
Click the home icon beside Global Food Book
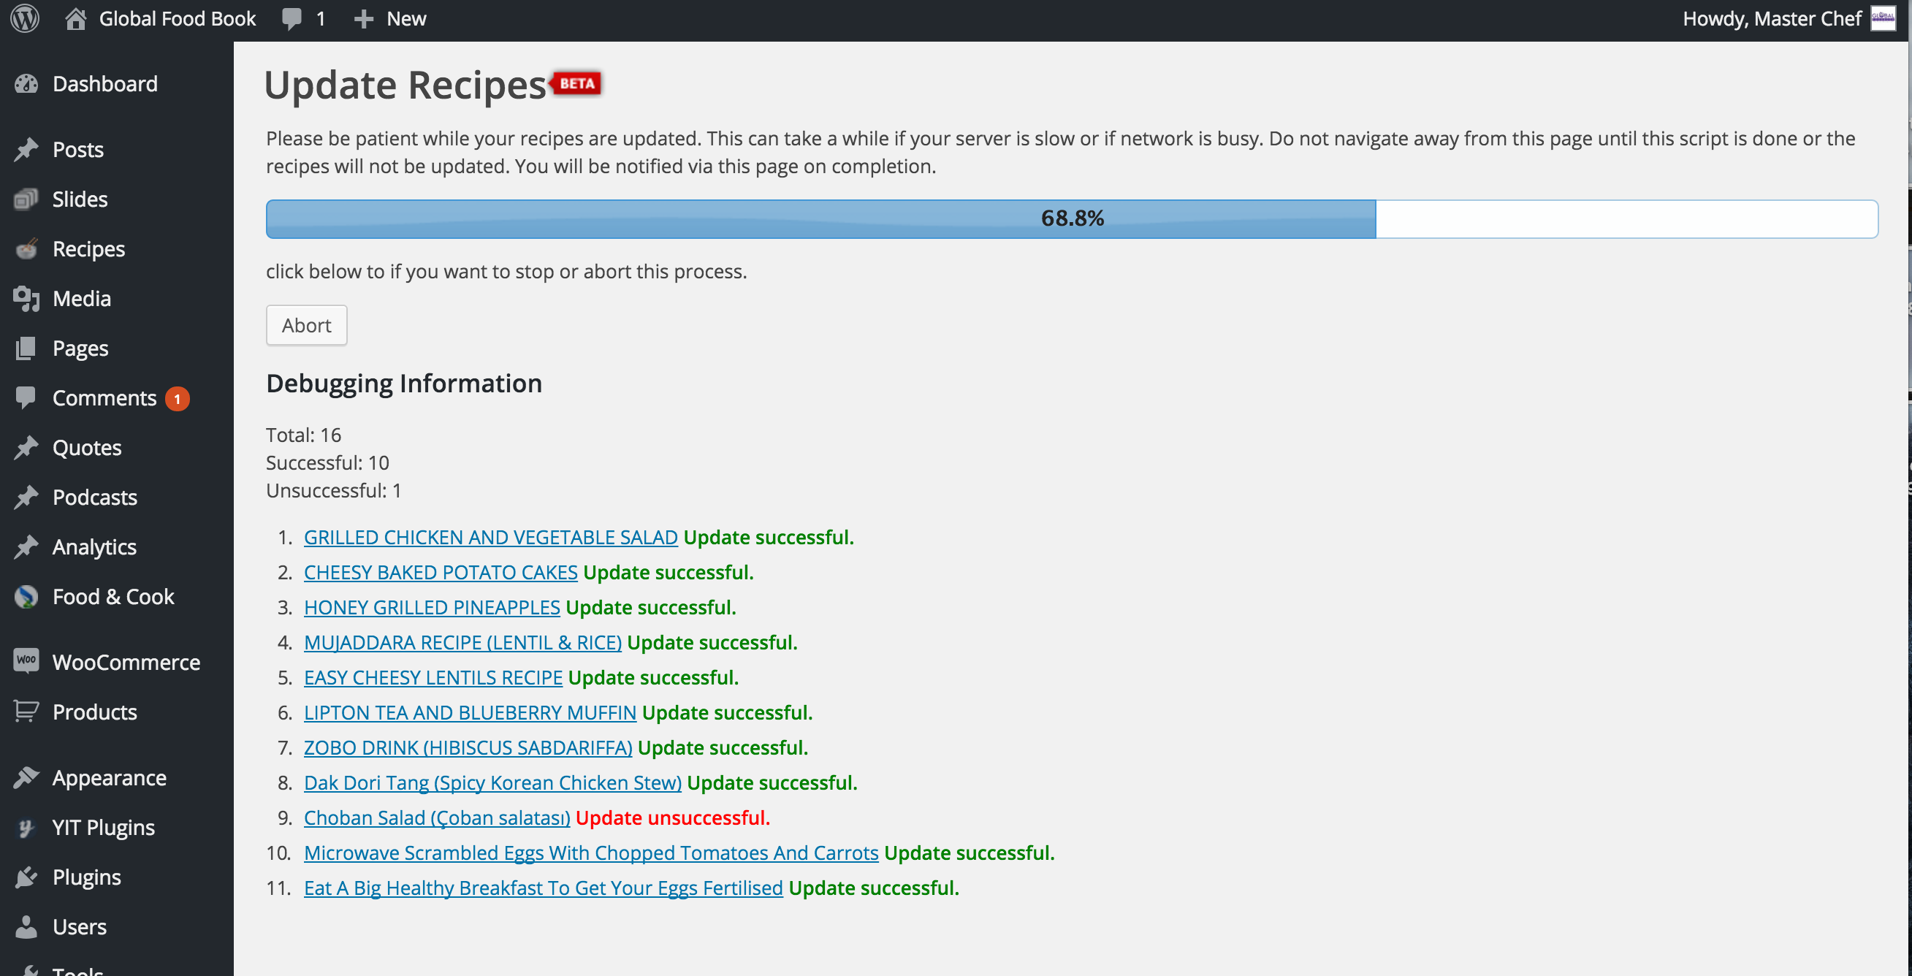coord(75,18)
